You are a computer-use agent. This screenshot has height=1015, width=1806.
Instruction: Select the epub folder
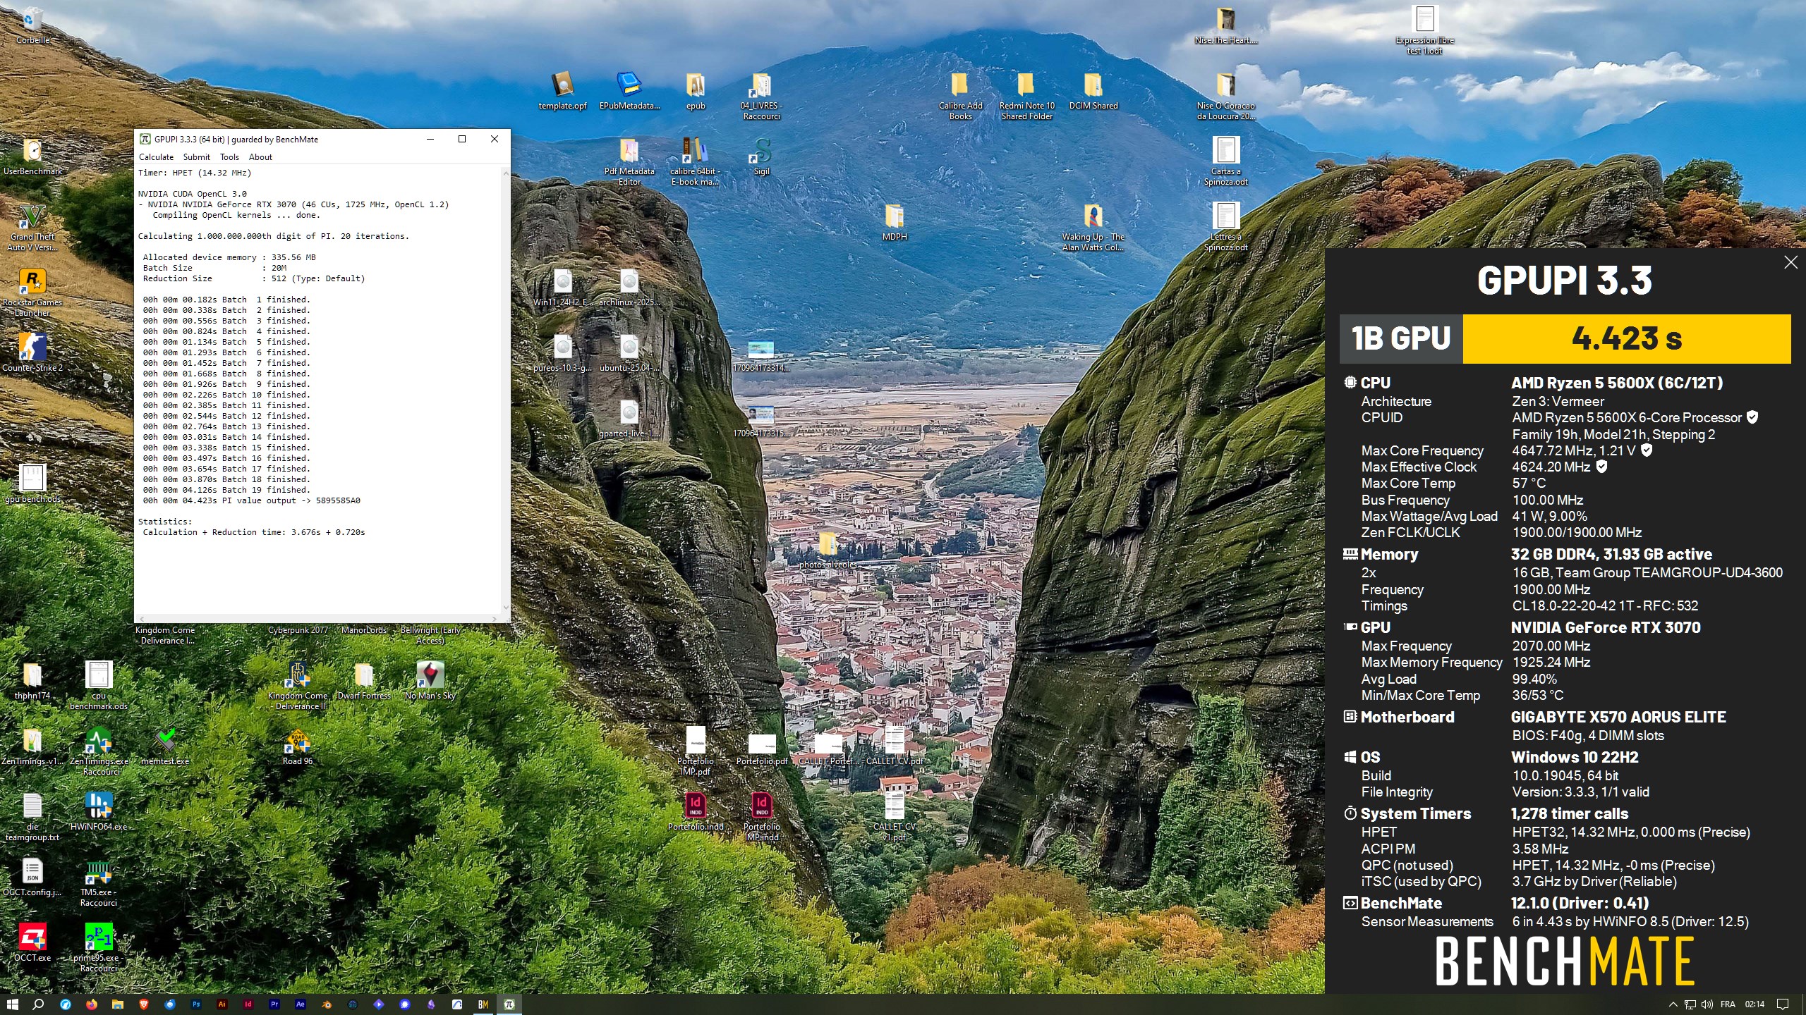696,90
